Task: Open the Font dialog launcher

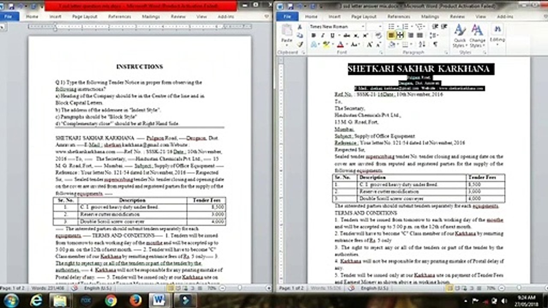Action: tap(381, 52)
